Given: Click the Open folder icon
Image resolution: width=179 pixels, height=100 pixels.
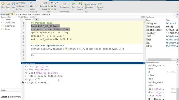Looking at the screenshot, I should tap(8, 4).
